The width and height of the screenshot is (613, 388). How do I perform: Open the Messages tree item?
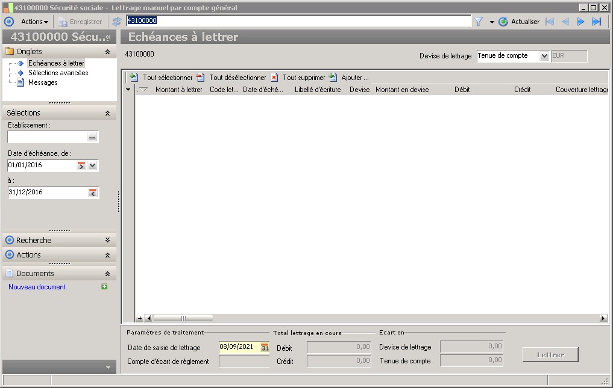tap(43, 82)
